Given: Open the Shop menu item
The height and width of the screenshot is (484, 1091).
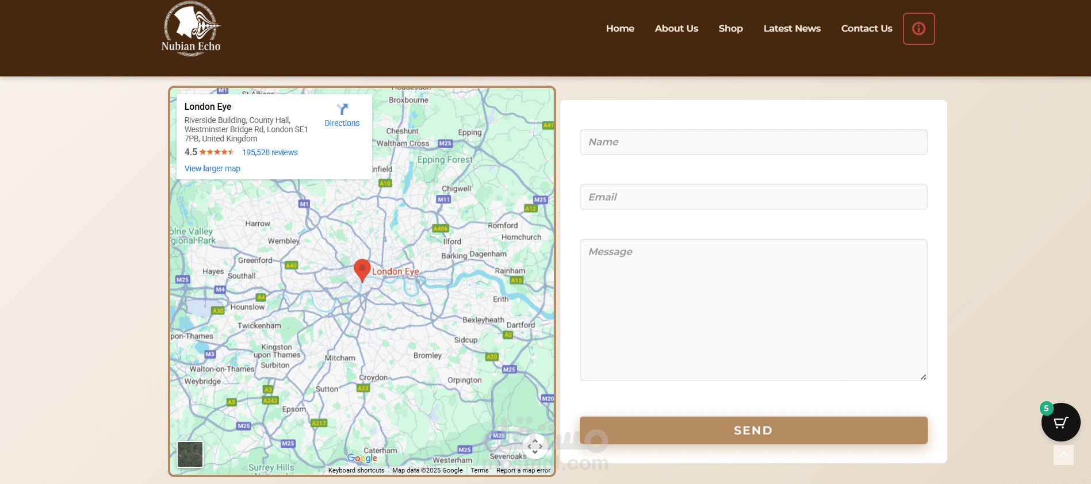Looking at the screenshot, I should (x=730, y=28).
